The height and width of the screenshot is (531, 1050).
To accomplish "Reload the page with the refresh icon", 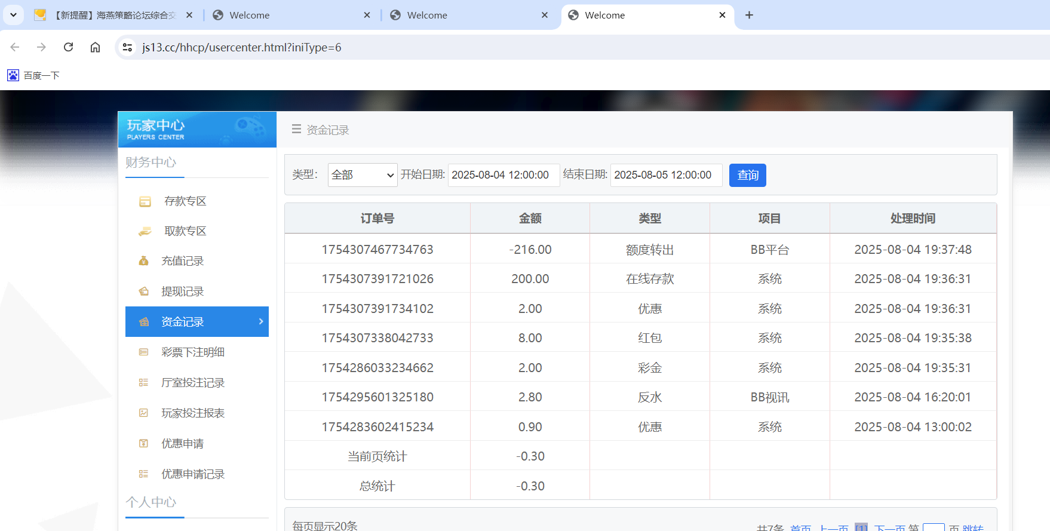I will (68, 47).
